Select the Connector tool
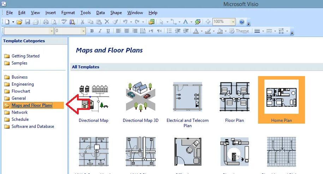 pyautogui.click(x=173, y=22)
